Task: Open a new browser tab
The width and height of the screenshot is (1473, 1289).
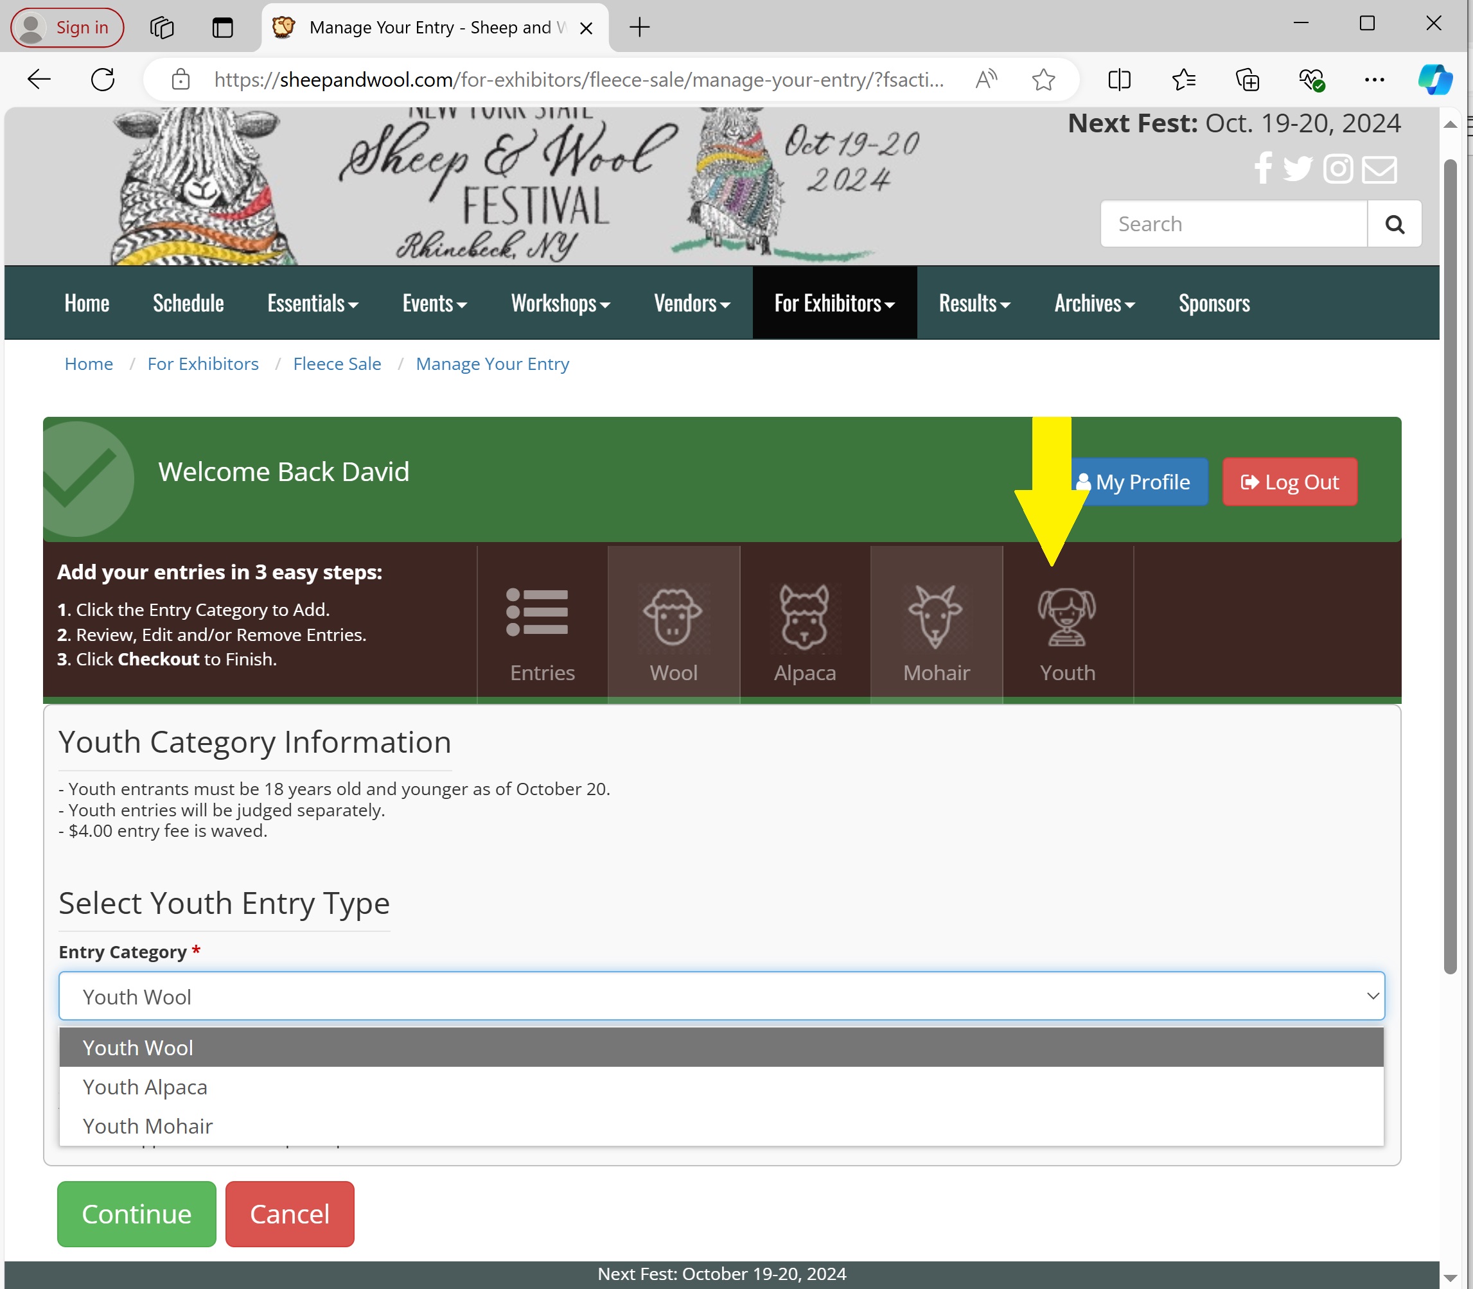Action: pos(640,28)
